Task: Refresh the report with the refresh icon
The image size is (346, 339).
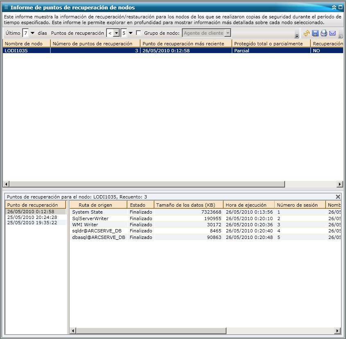Action: 307,33
